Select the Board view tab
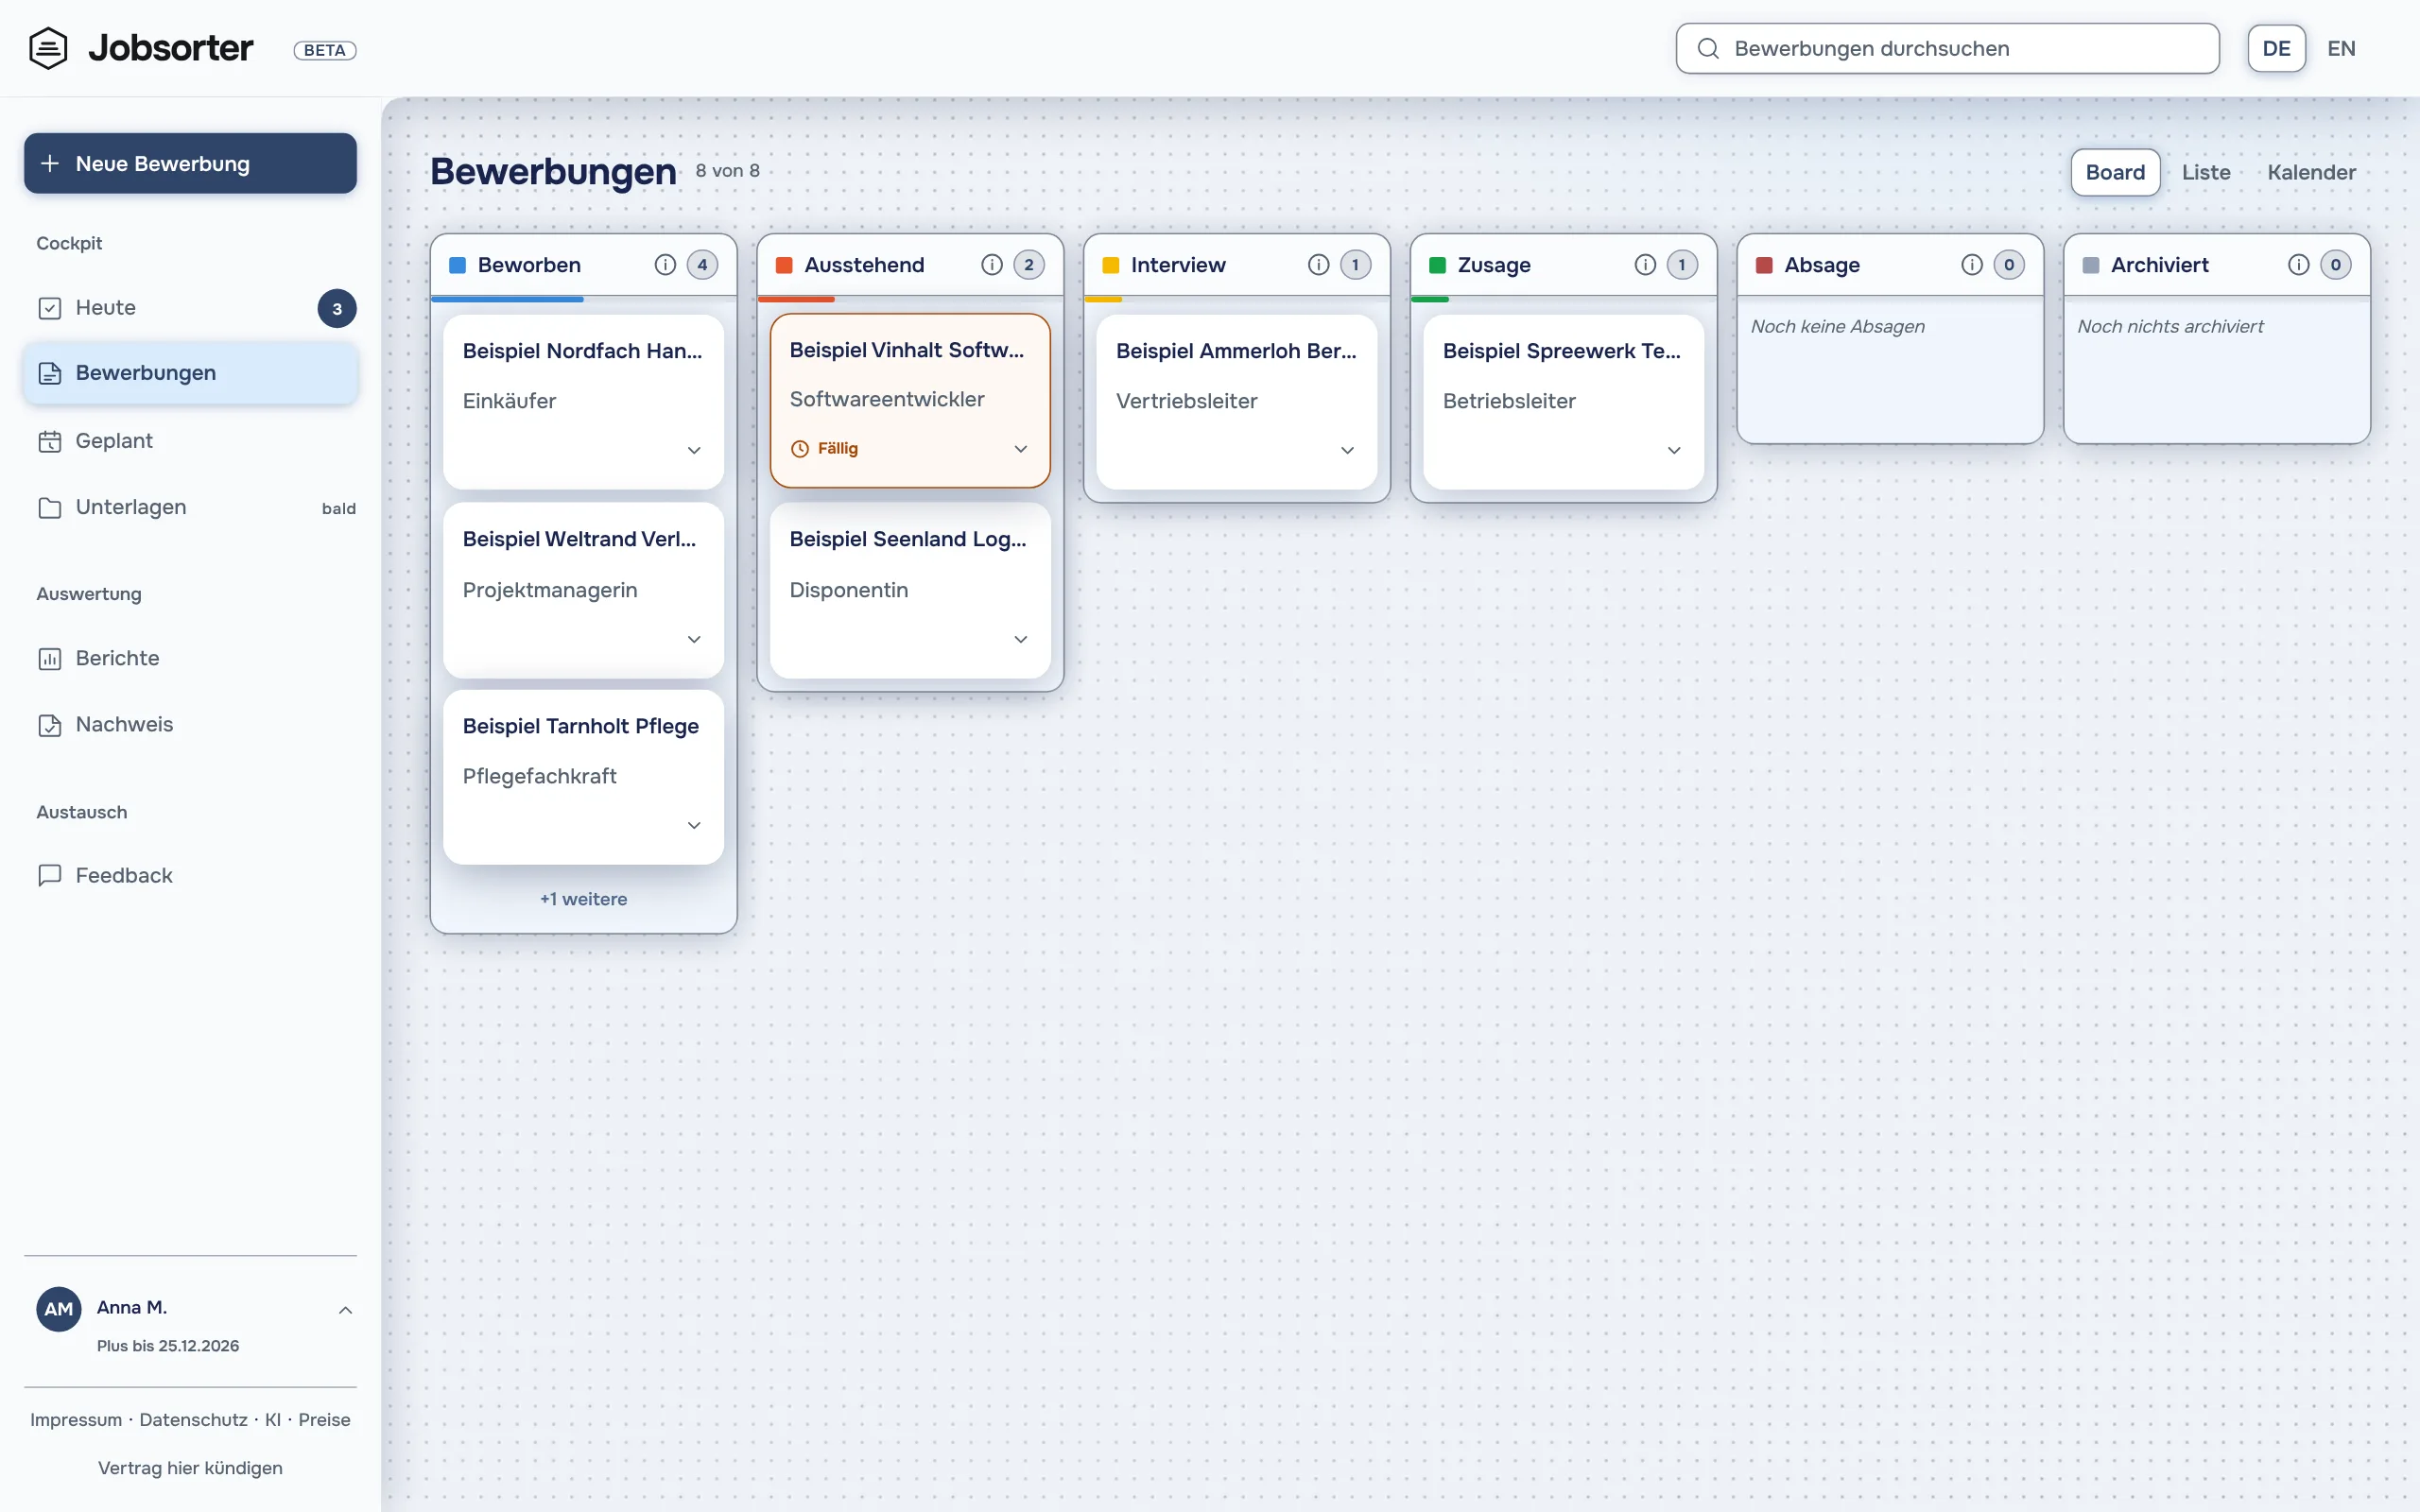Viewport: 2420px width, 1512px height. (x=2115, y=172)
